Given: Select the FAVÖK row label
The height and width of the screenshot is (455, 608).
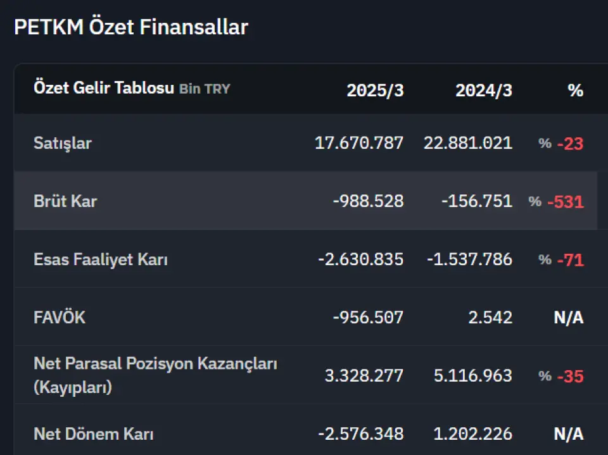Looking at the screenshot, I should pyautogui.click(x=60, y=317).
